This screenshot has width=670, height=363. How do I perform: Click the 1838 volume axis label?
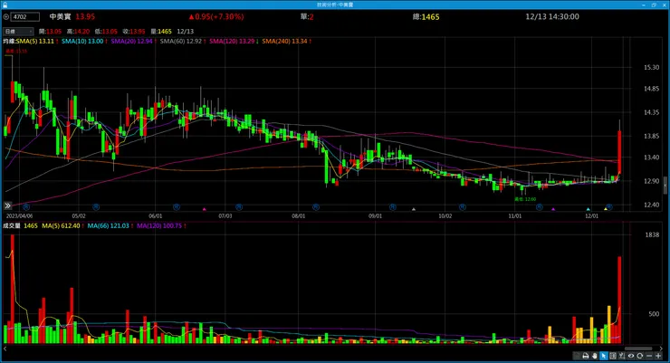652,234
